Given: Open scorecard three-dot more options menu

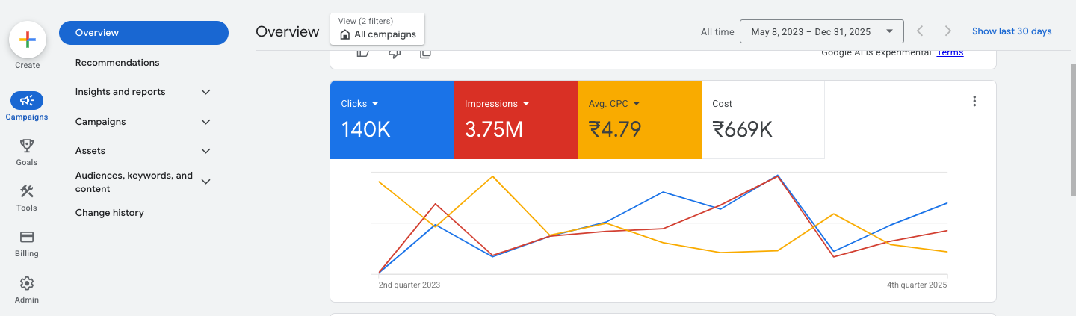Looking at the screenshot, I should [974, 102].
